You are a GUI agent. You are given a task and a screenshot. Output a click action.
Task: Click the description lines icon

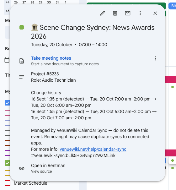pyautogui.click(x=22, y=77)
